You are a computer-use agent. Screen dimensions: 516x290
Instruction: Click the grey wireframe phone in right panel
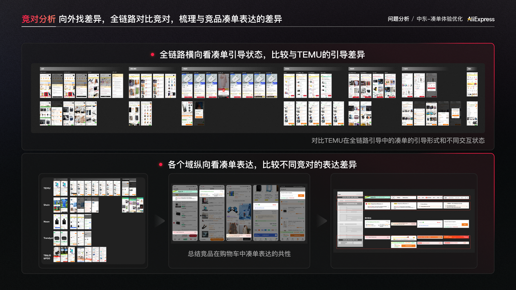pyautogui.click(x=350, y=219)
